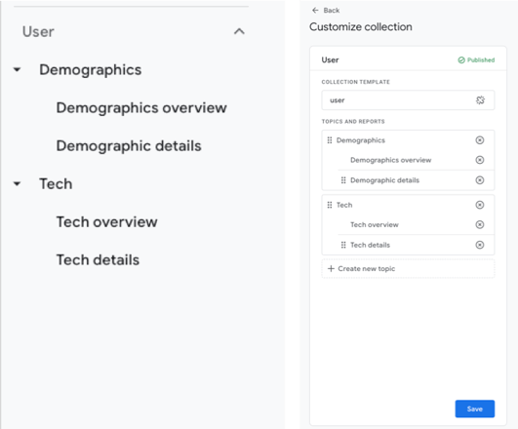The width and height of the screenshot is (518, 429).
Task: Remove Tech details report via X icon
Action: pyautogui.click(x=480, y=245)
